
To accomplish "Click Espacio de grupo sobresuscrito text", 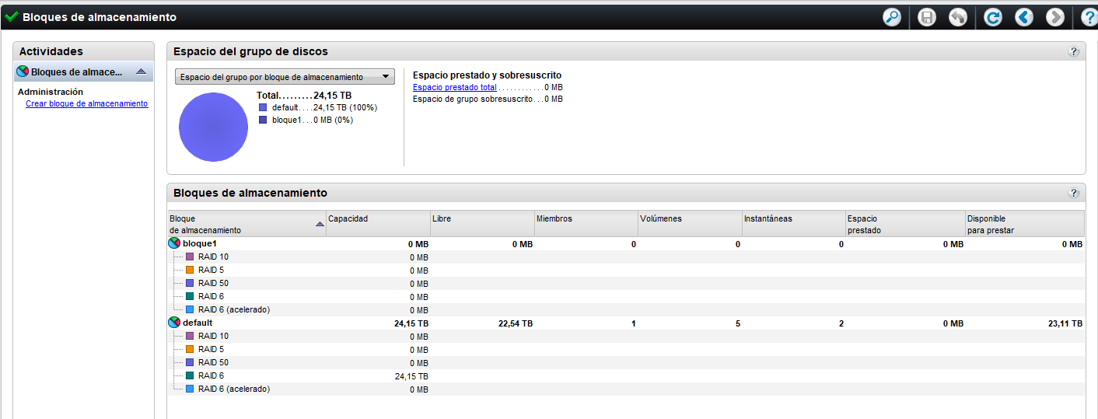I will click(x=473, y=100).
